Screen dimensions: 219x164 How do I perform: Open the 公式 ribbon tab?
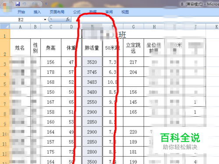click(77, 12)
